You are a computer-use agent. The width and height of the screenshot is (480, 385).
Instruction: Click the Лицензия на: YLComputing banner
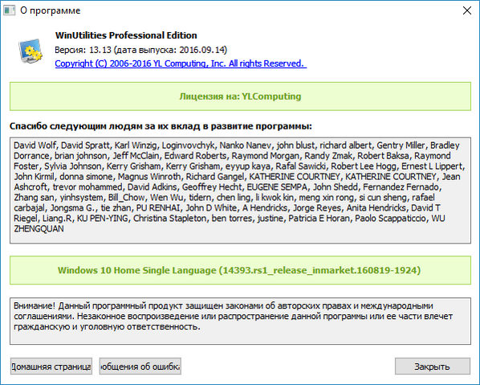point(240,96)
